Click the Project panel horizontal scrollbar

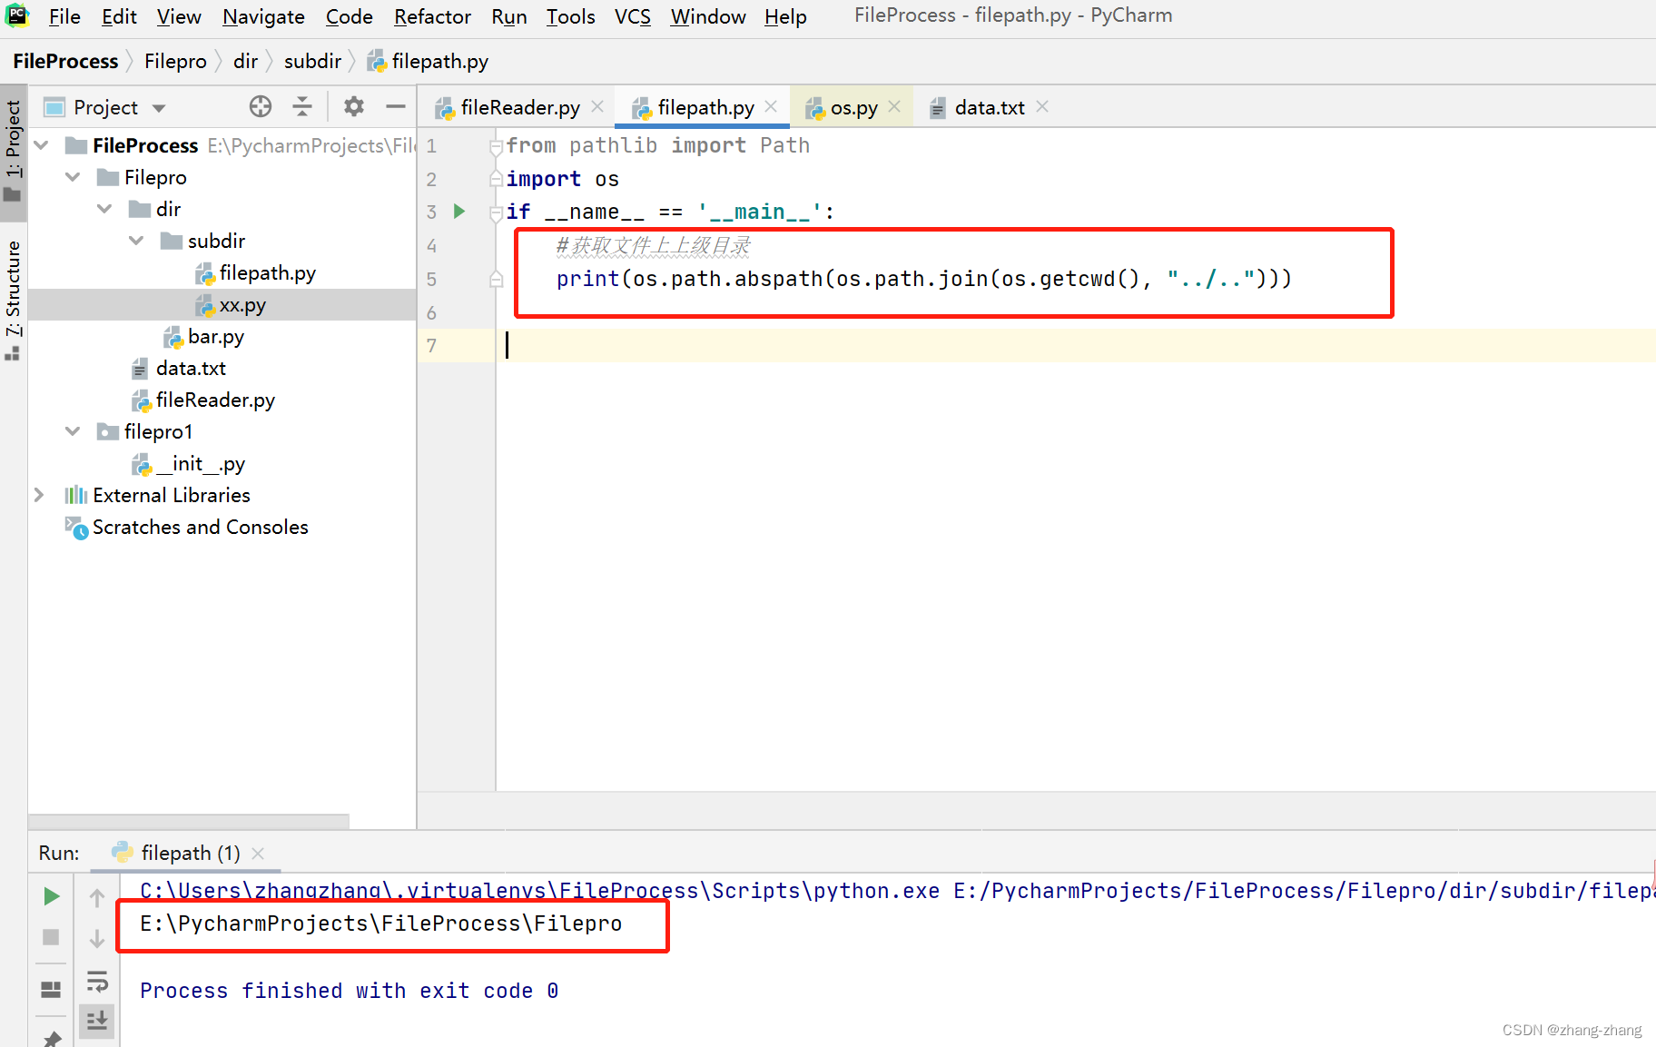click(x=188, y=821)
